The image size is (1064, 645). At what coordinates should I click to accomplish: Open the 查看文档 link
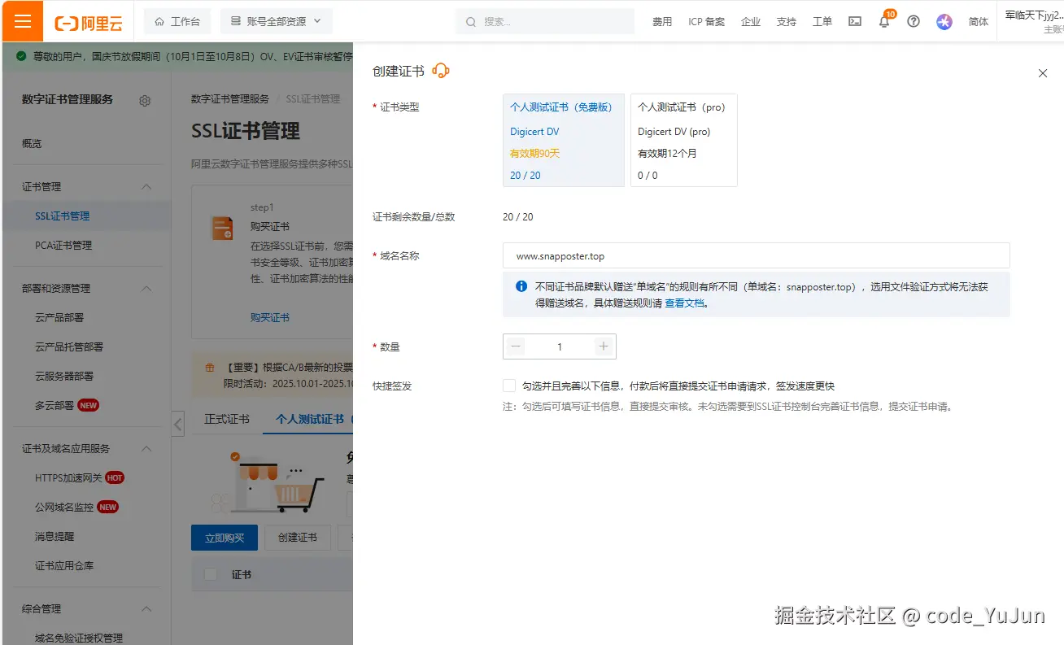pos(685,303)
